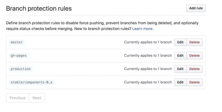The image size is (222, 112).
Task: Select the production branch name label
Action: coord(20,69)
